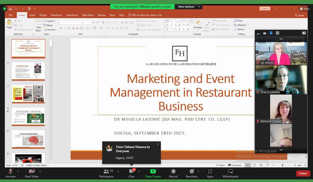This screenshot has height=182, width=313.
Task: Switch video panel to gallery grid view
Action: pos(278,33)
